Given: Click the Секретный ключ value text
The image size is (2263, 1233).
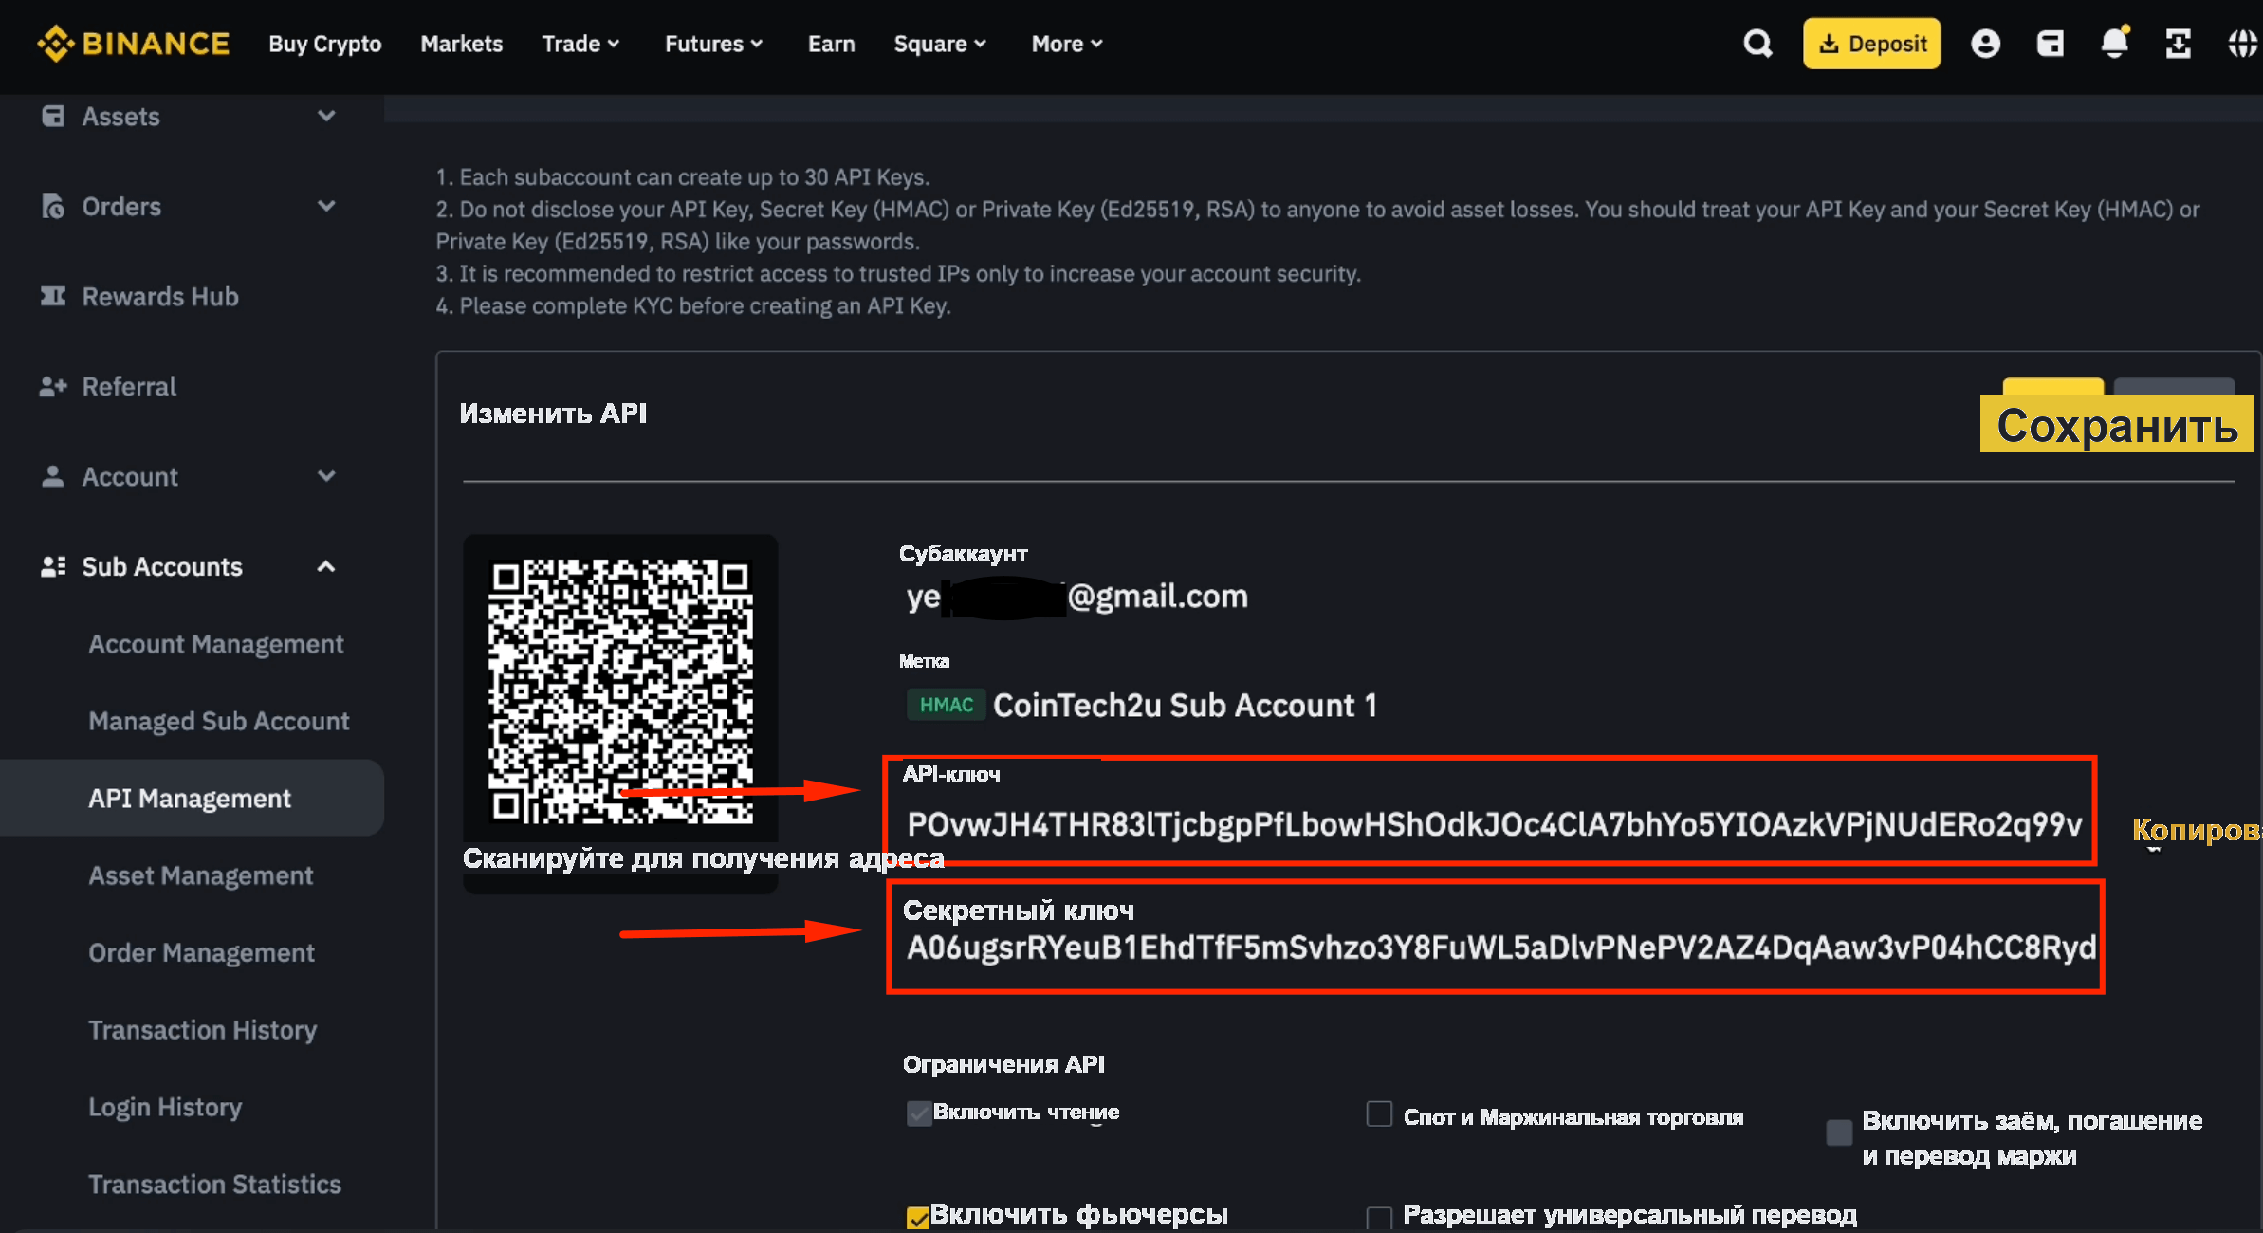Looking at the screenshot, I should pos(1501,947).
